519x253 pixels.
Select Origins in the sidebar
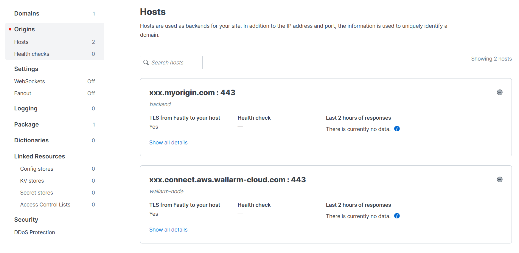[x=24, y=29]
